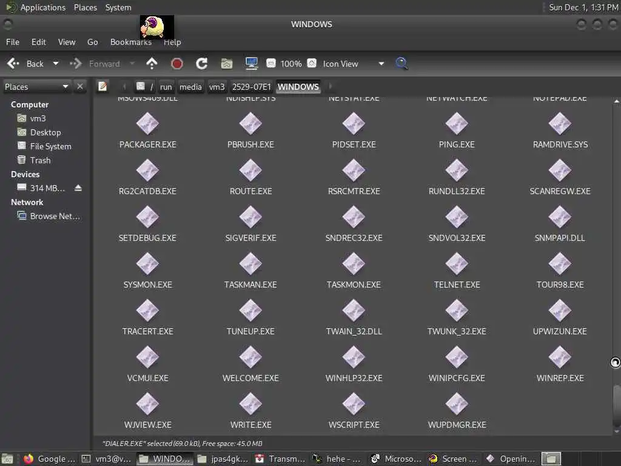Open Trash in Places sidebar
This screenshot has width=621, height=466.
click(x=40, y=160)
